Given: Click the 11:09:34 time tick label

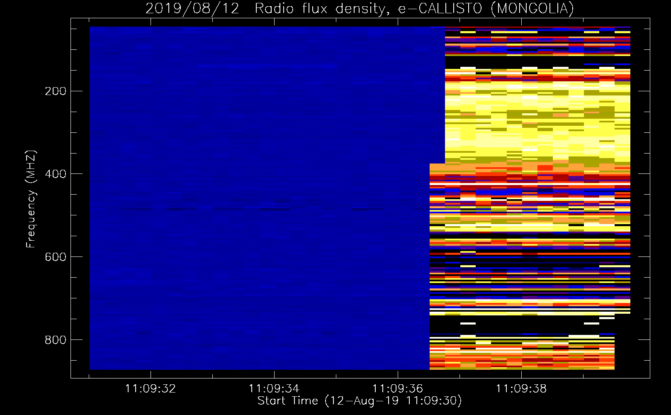Looking at the screenshot, I should (x=274, y=389).
